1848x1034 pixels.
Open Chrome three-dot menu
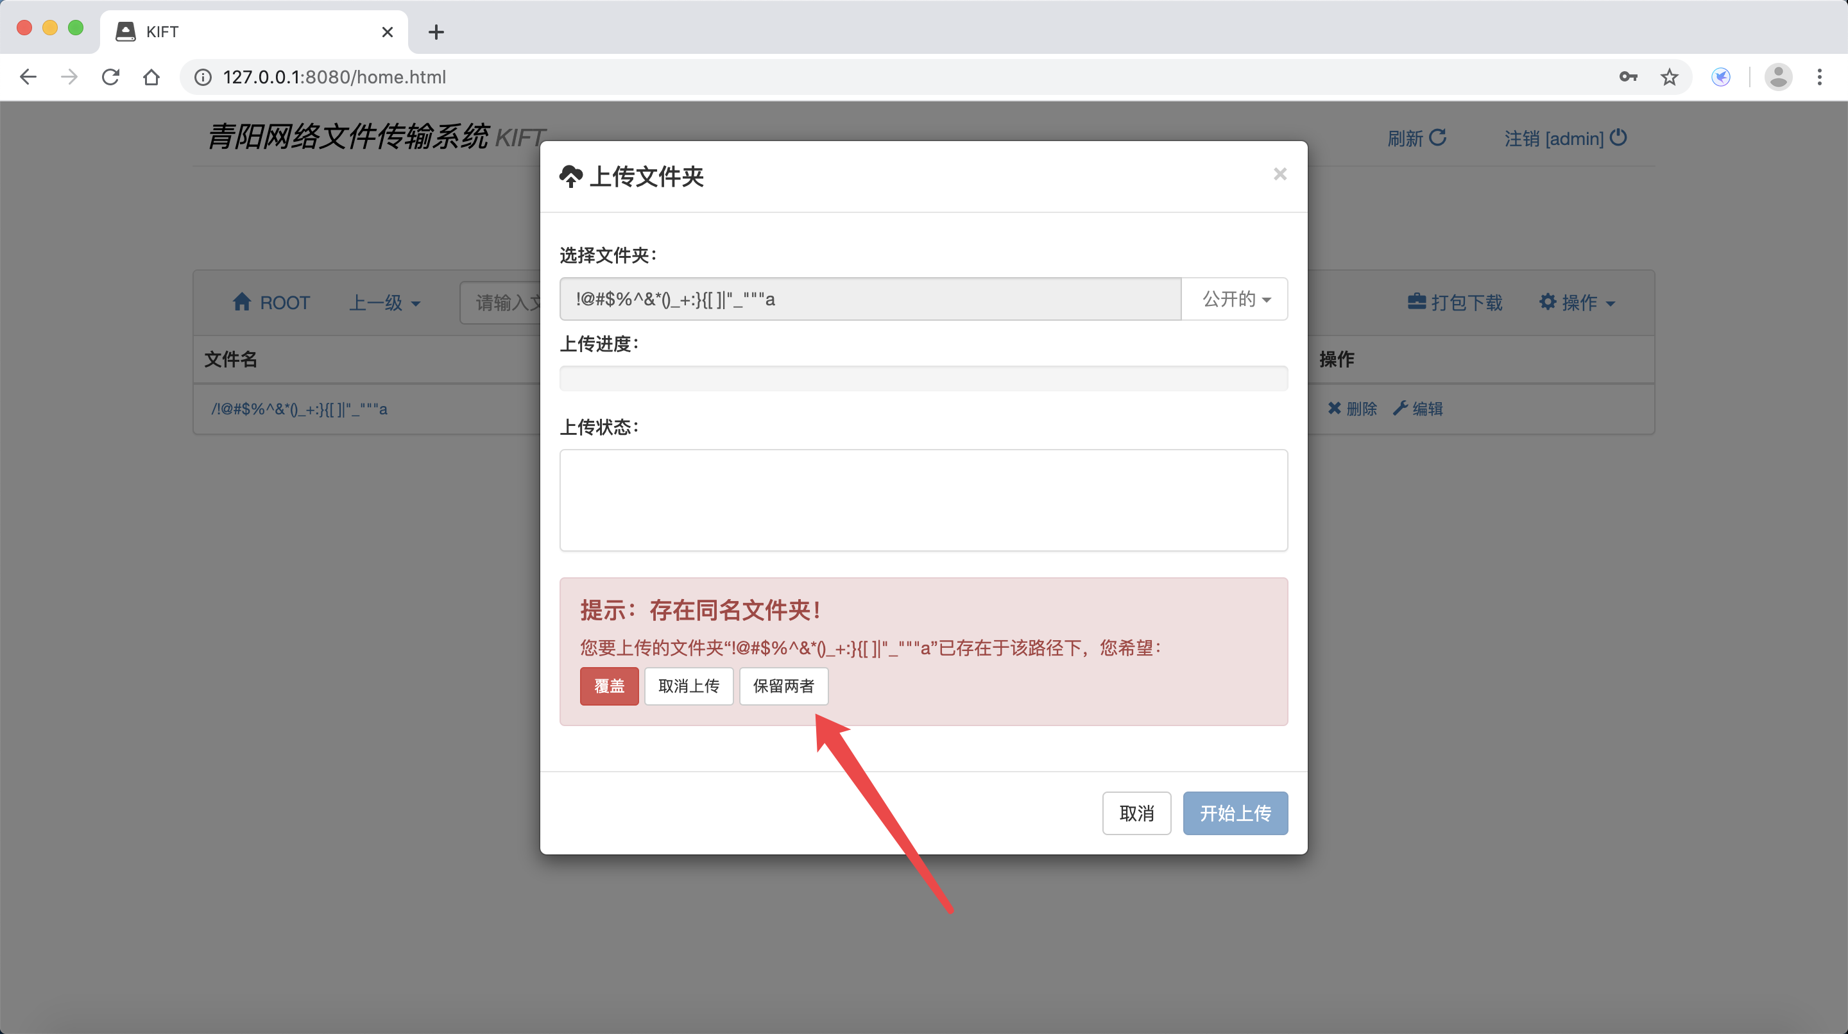point(1819,77)
